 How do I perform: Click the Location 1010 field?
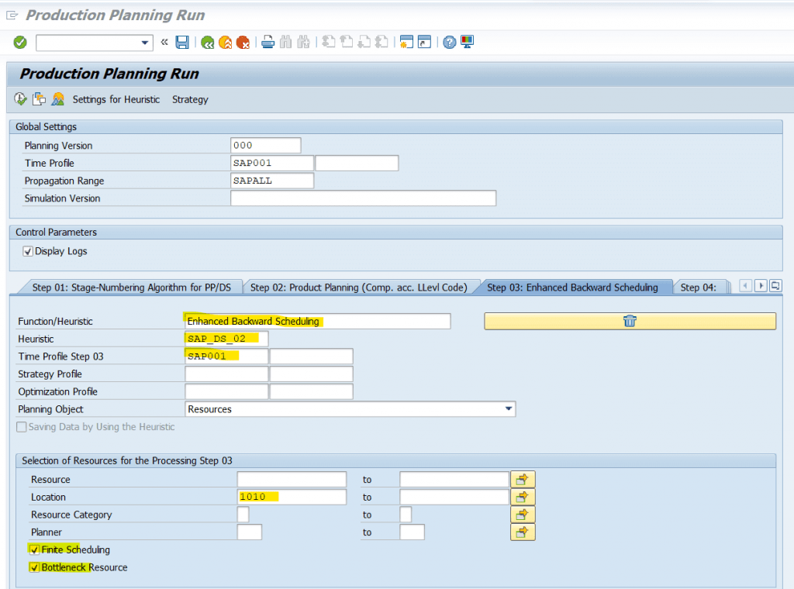(292, 497)
